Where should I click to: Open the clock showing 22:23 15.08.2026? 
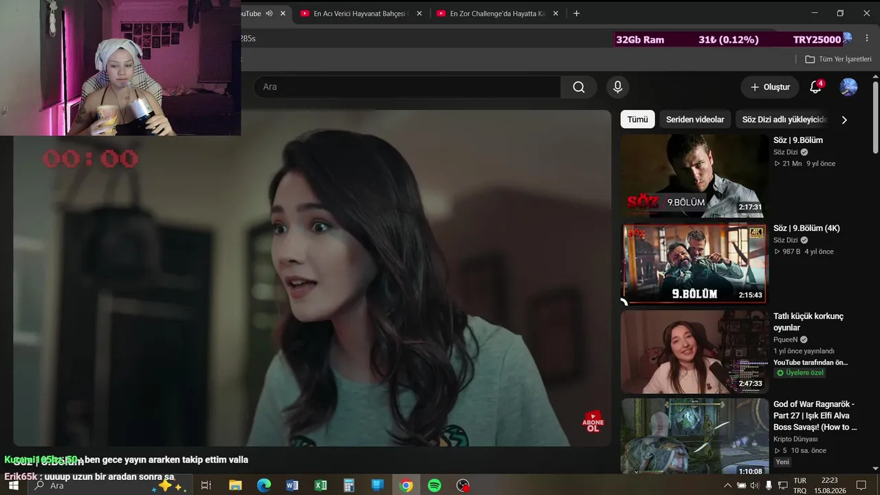(x=830, y=485)
